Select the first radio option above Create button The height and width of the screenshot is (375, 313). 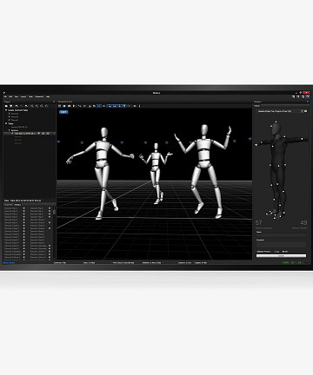tap(276, 252)
